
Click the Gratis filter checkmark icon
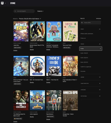click(100, 49)
